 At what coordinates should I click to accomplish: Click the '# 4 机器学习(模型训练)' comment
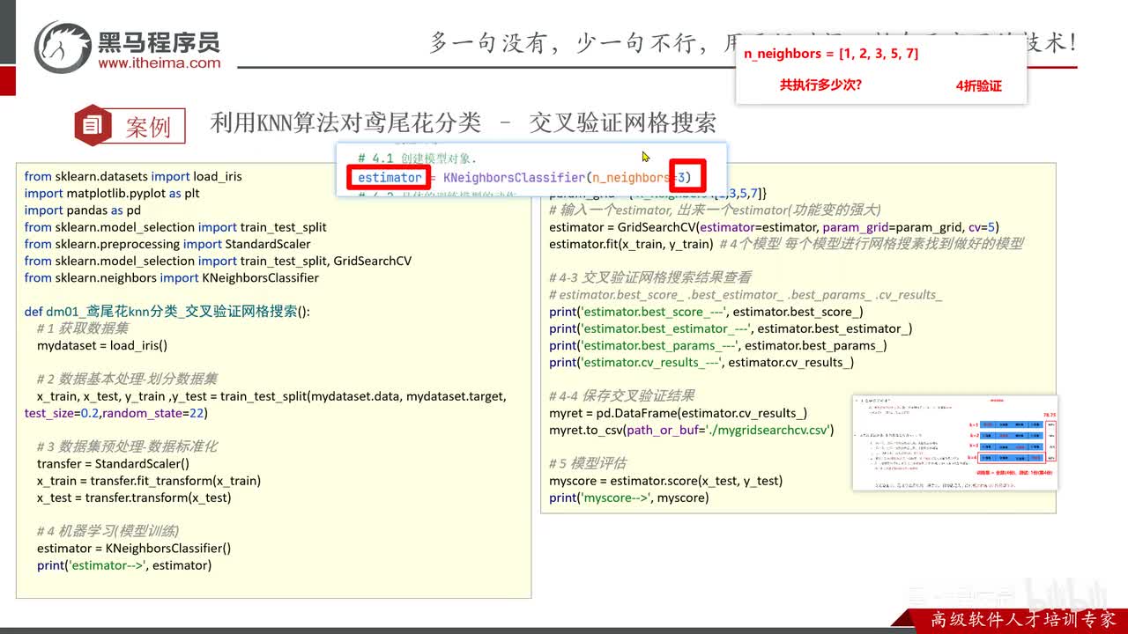pos(108,531)
